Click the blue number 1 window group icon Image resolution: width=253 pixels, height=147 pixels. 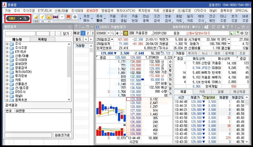point(97,27)
